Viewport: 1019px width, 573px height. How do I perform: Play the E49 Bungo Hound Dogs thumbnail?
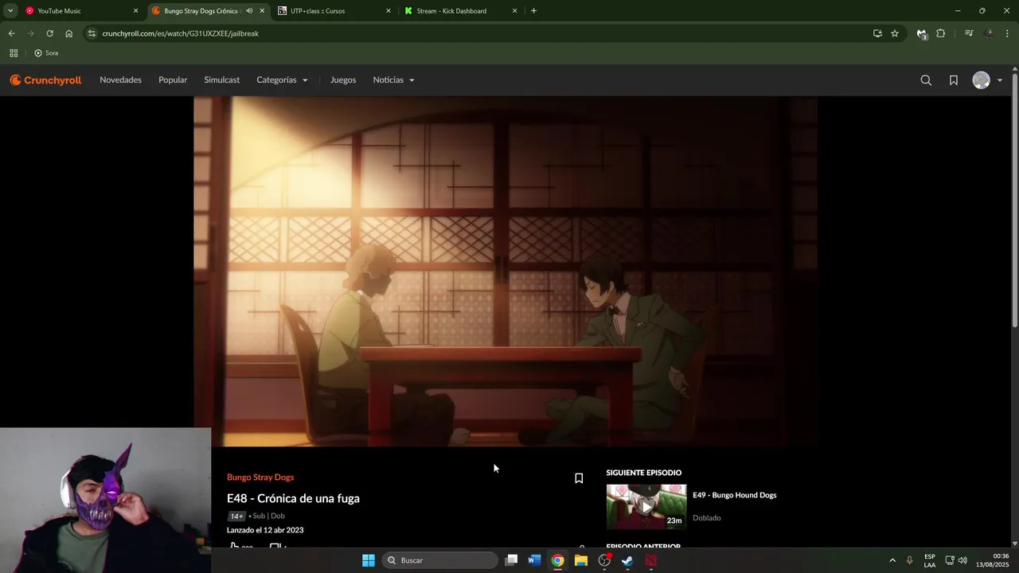[x=646, y=507]
